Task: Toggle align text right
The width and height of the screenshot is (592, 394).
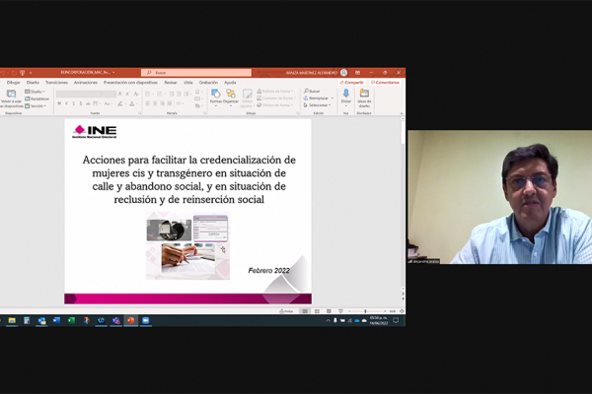Action: pos(162,103)
